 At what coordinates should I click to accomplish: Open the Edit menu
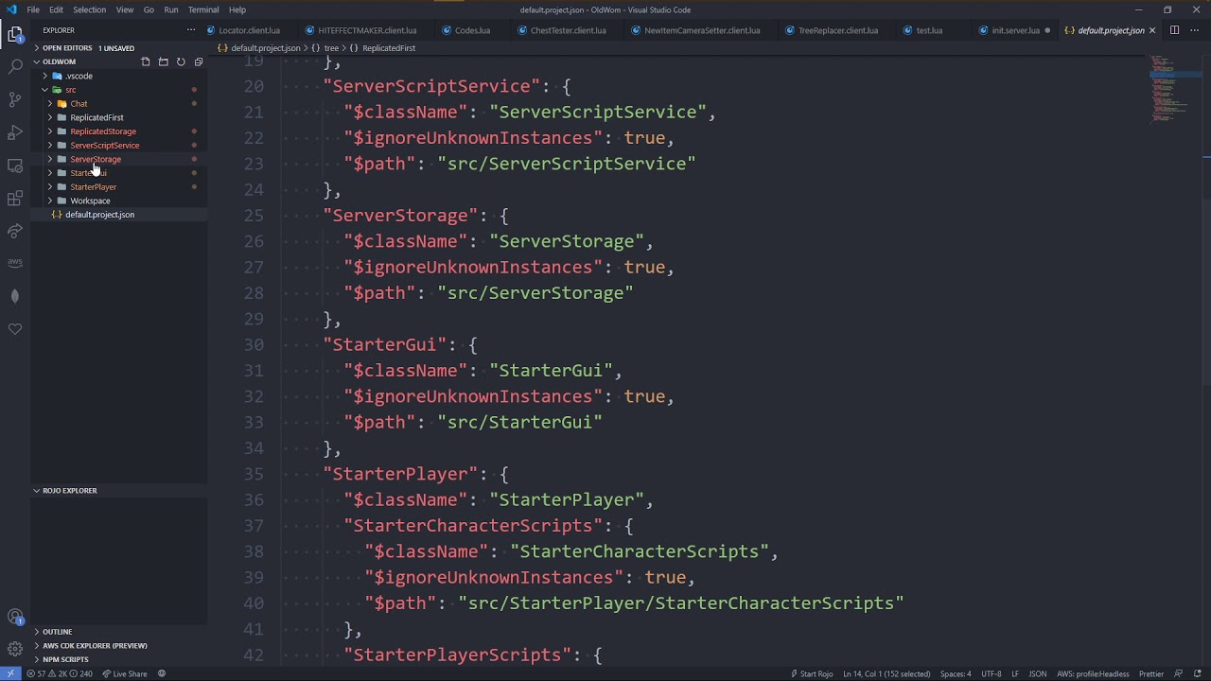56,9
